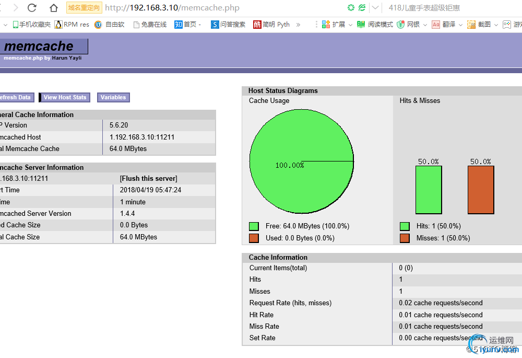Click the Miss Rate row label
Image resolution: width=522 pixels, height=358 pixels.
click(x=264, y=326)
